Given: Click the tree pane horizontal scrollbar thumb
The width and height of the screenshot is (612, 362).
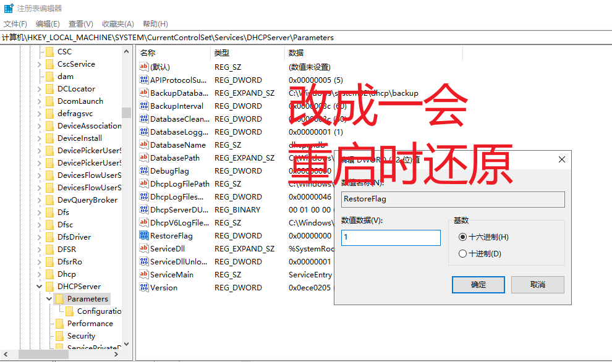Looking at the screenshot, I should point(43,354).
